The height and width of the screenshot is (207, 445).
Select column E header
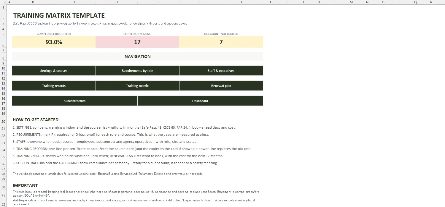(158, 2)
